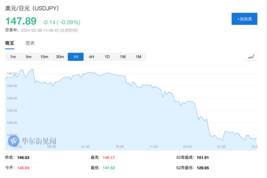Switch to 1M monthly interval
Screen dimensions: 267x178
click(139, 57)
